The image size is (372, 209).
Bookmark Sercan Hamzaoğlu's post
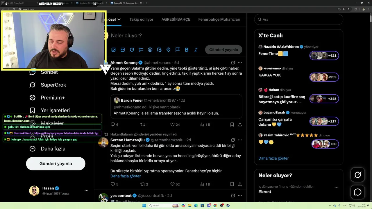pos(232,184)
